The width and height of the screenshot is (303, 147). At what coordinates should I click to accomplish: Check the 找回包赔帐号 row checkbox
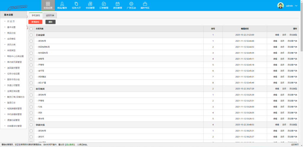31,47
